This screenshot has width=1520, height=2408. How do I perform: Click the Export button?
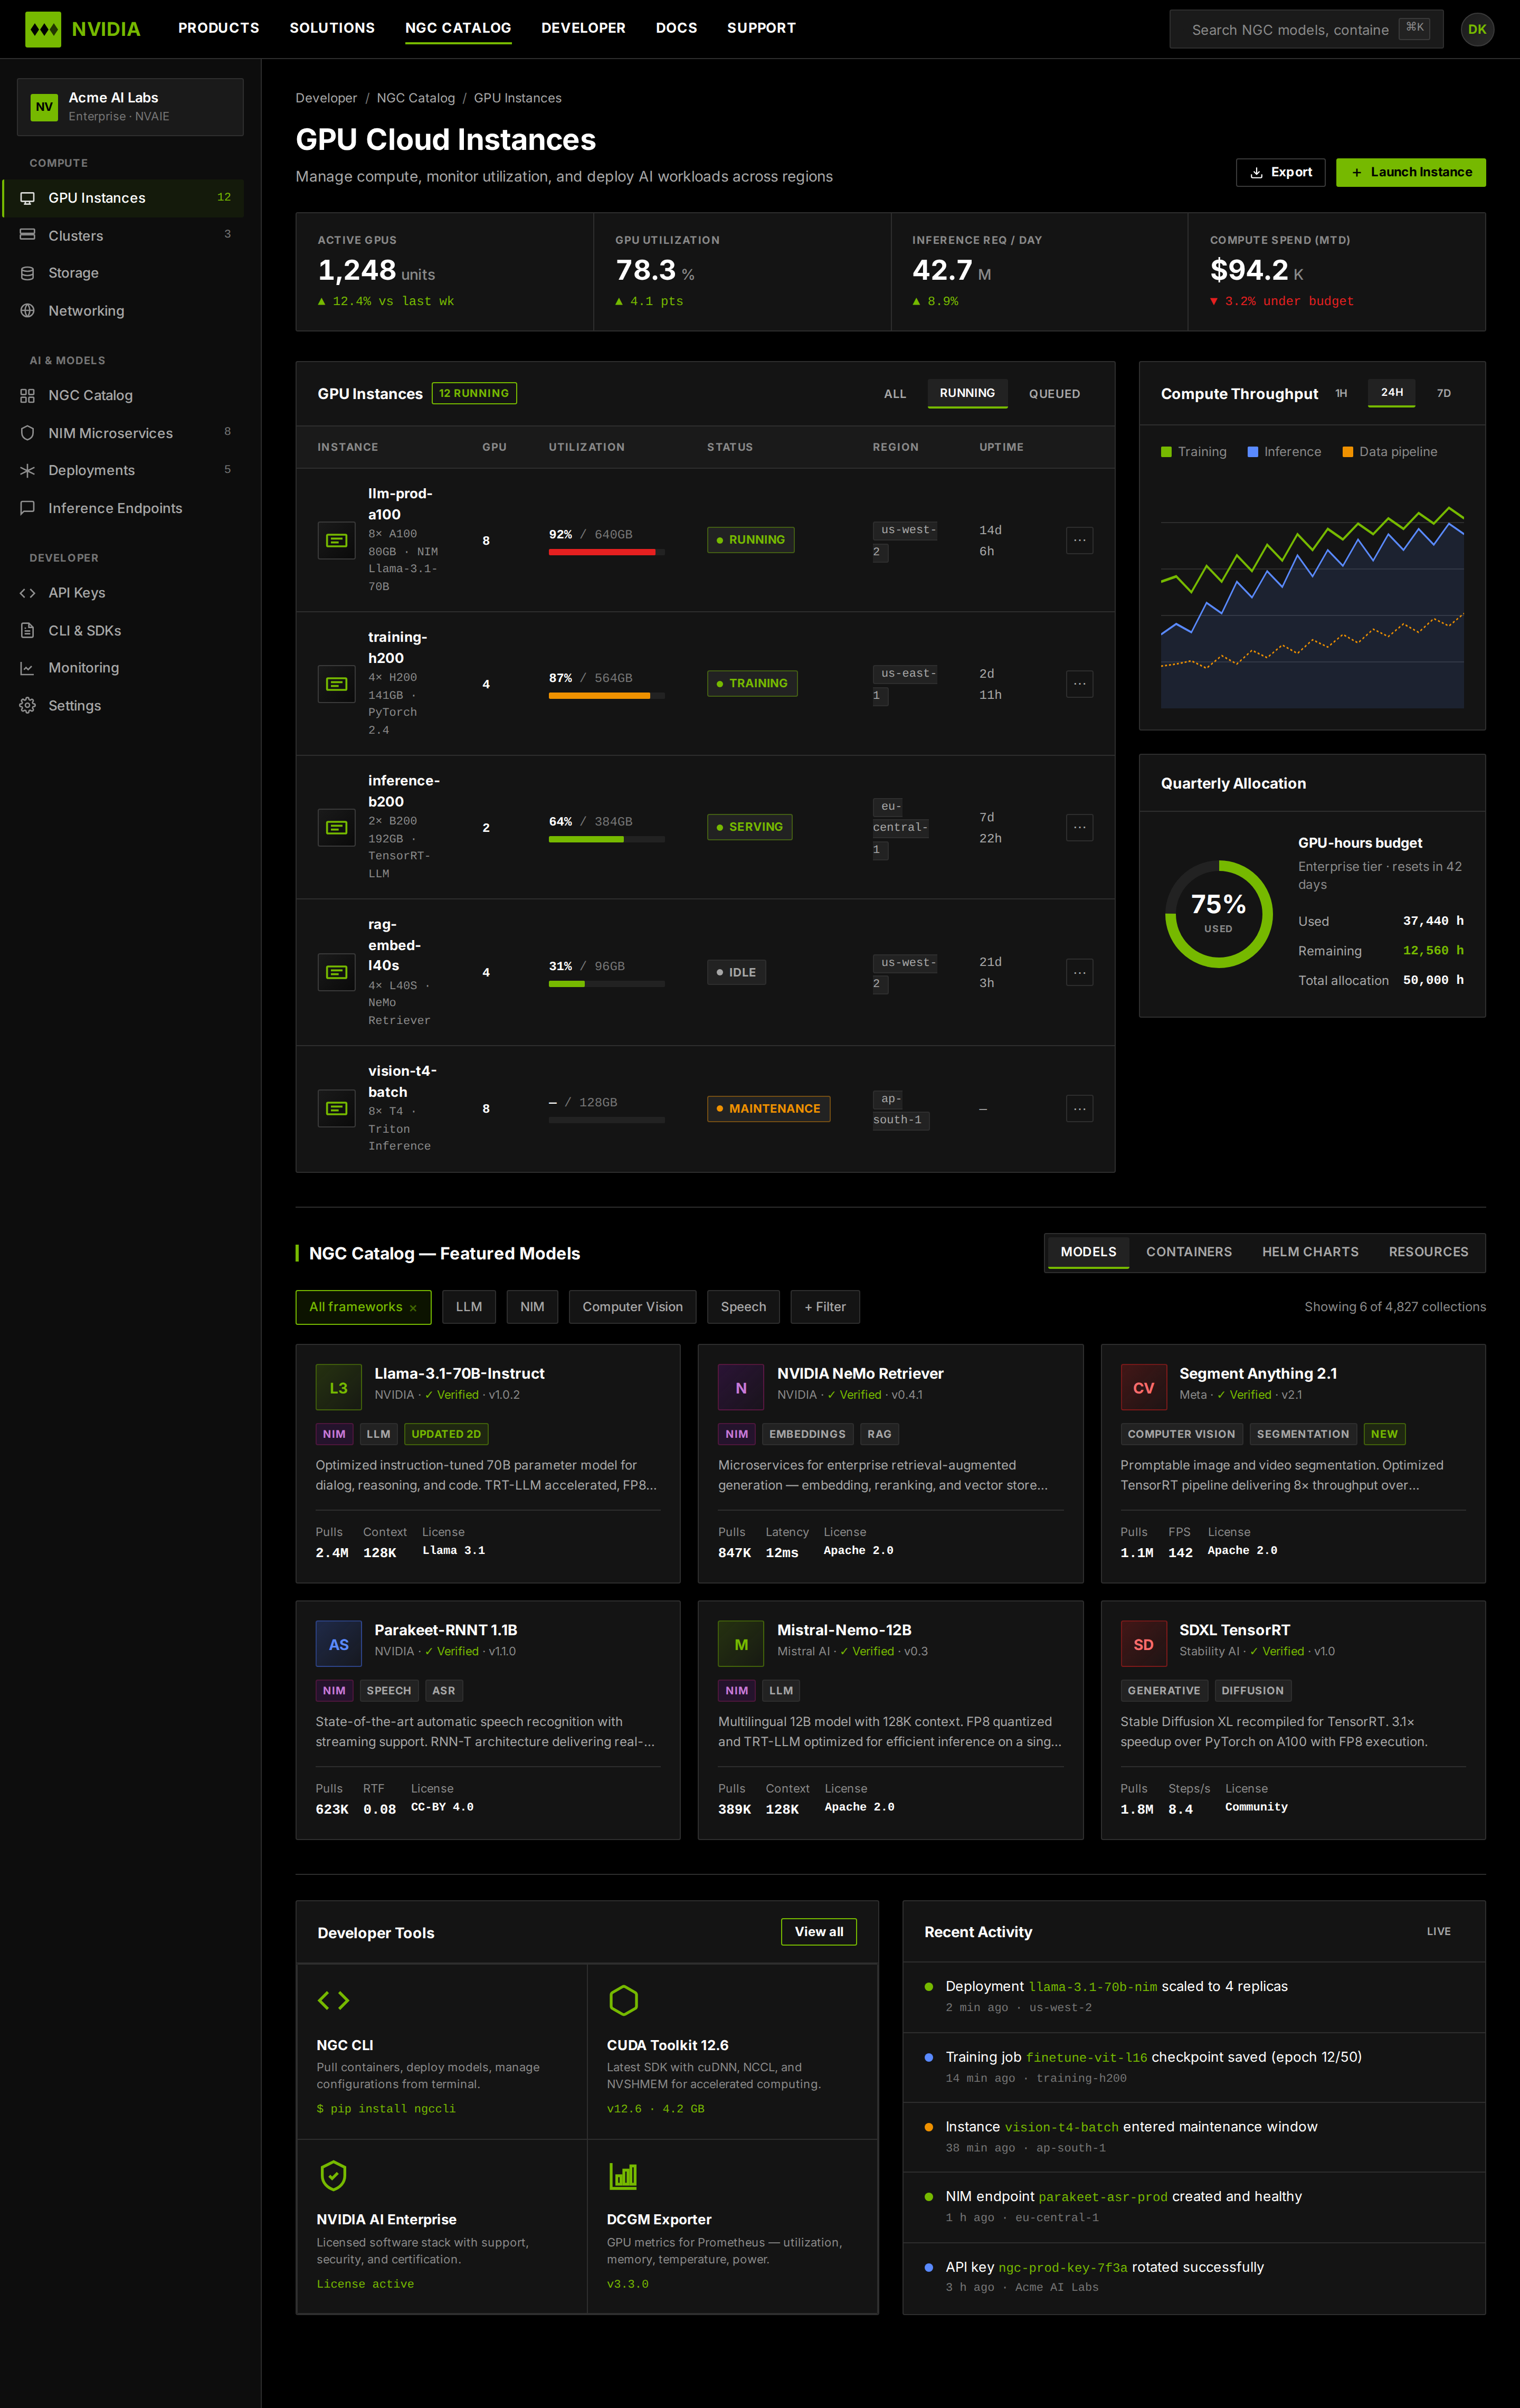pos(1280,172)
